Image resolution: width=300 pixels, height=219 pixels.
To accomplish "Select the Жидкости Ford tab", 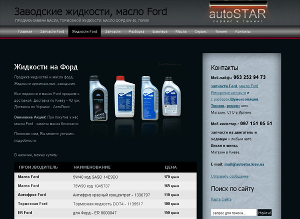I will (x=84, y=31).
